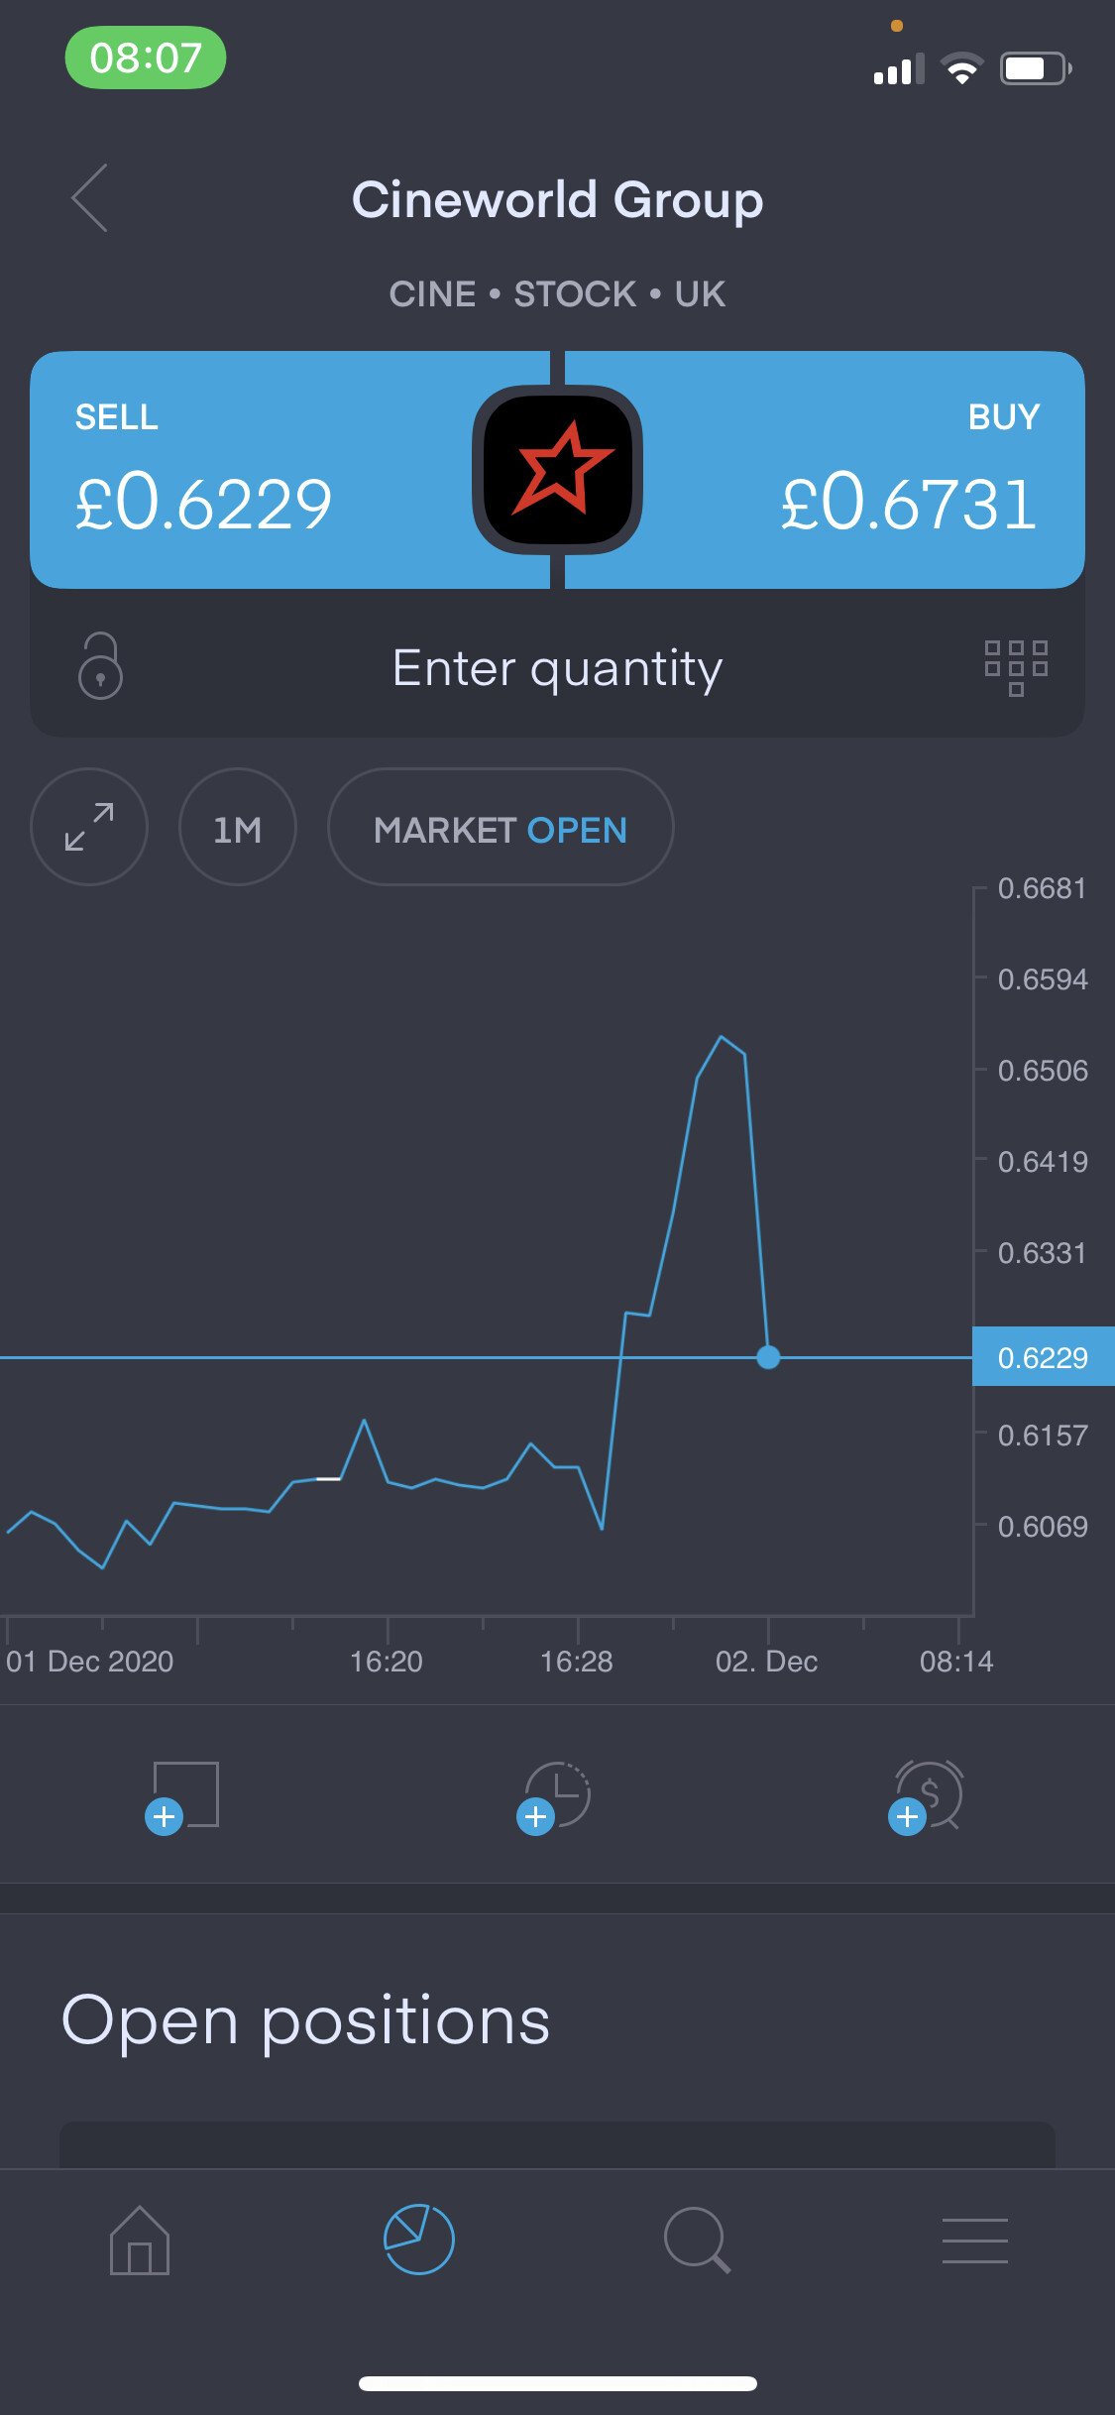Tap the Open positions heading
Image resolution: width=1115 pixels, height=2415 pixels.
(306, 2021)
